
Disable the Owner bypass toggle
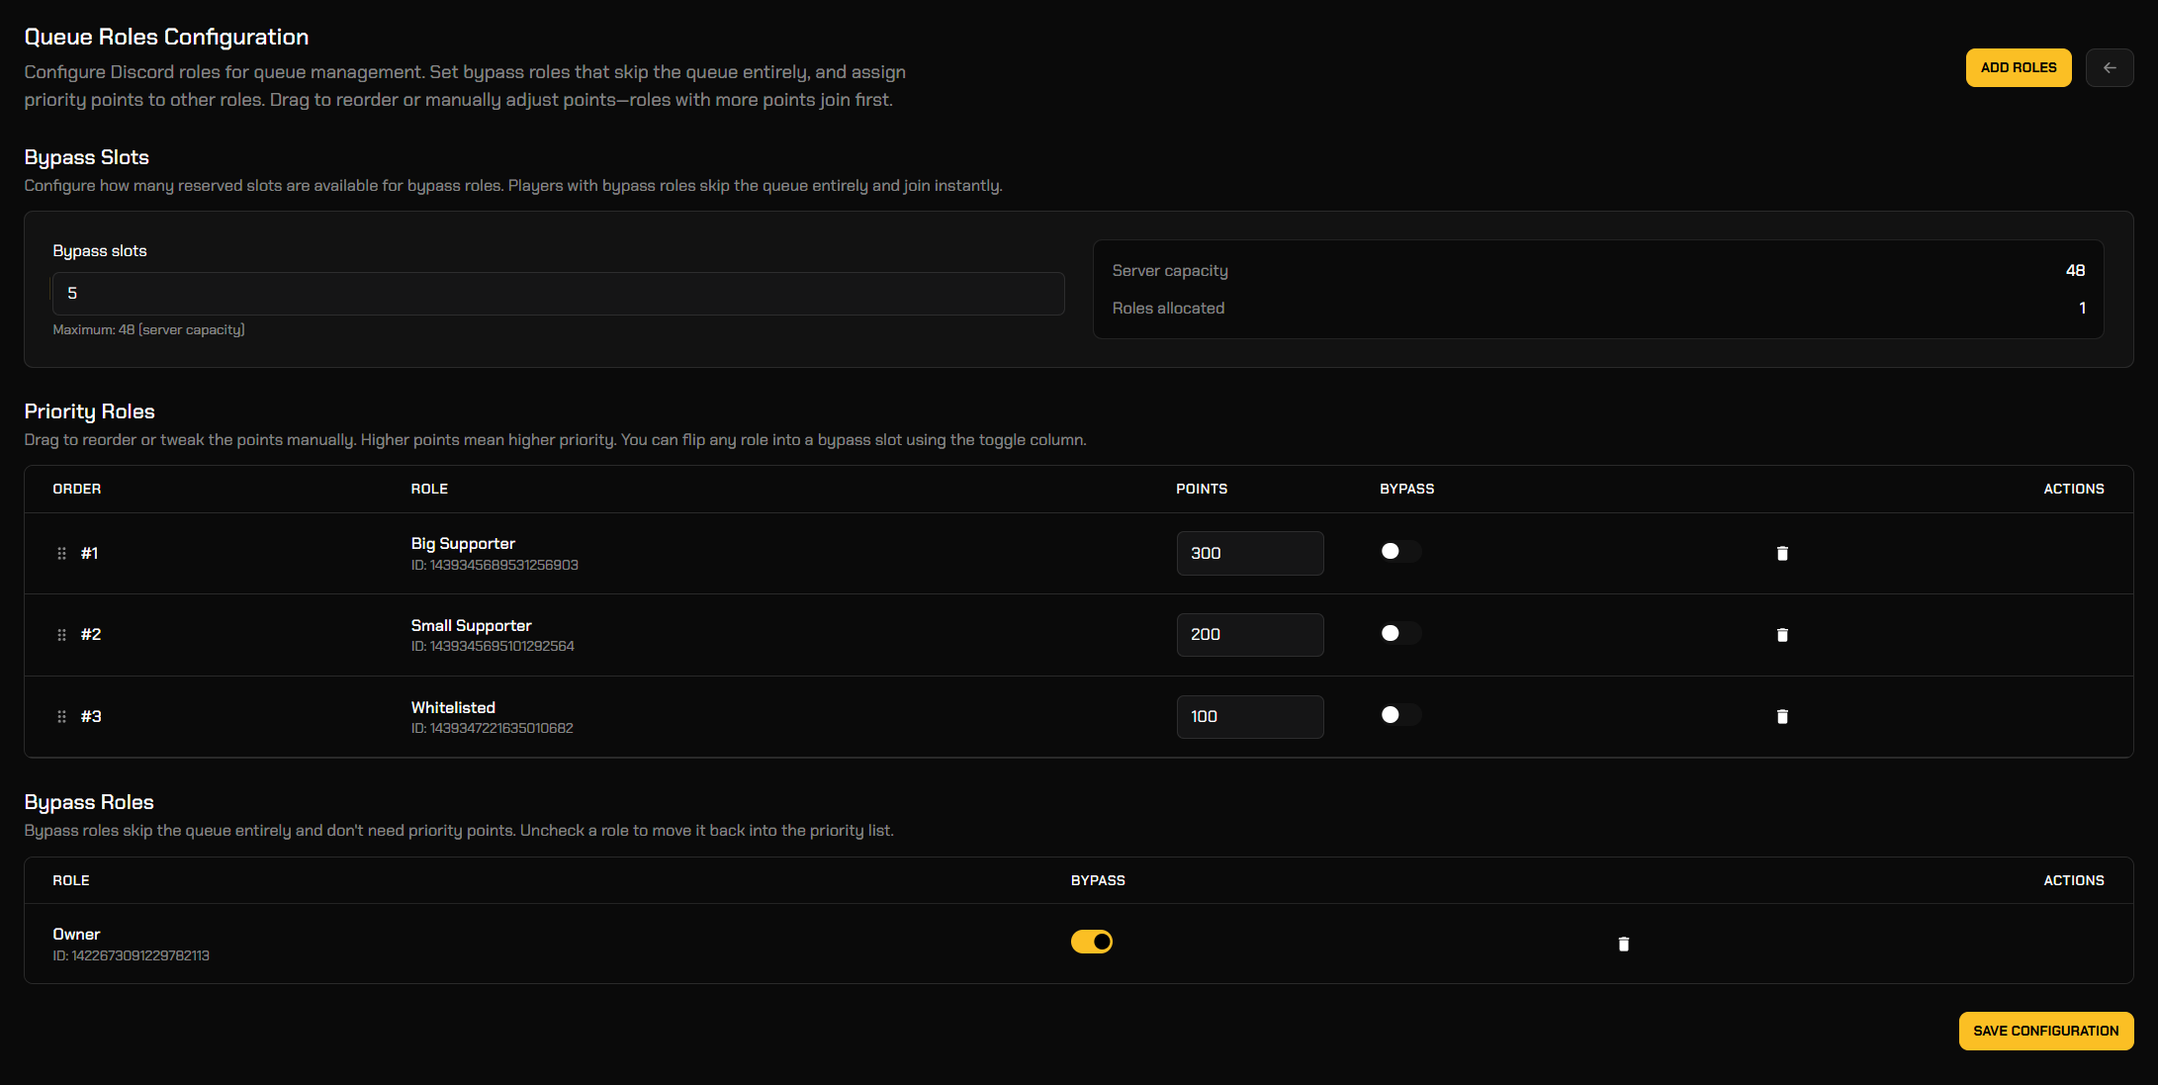point(1091,941)
